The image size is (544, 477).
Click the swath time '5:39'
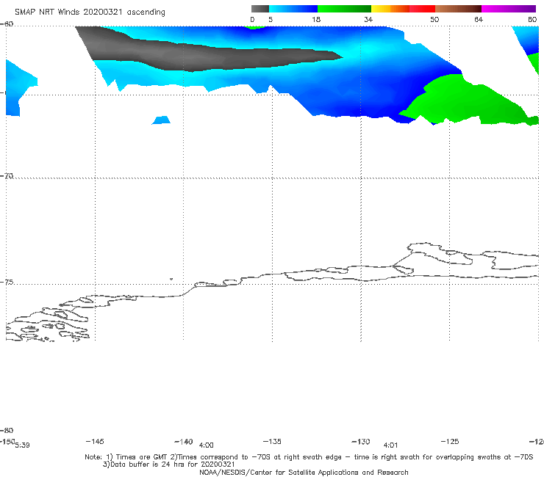[22, 445]
